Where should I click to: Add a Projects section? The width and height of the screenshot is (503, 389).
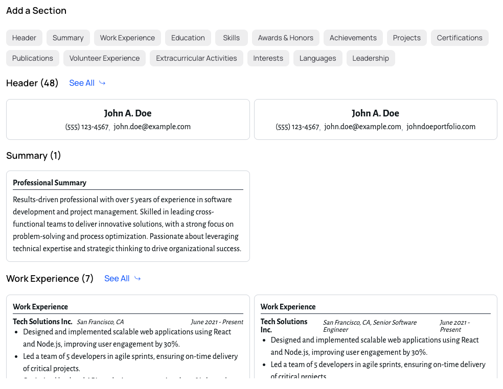[406, 37]
